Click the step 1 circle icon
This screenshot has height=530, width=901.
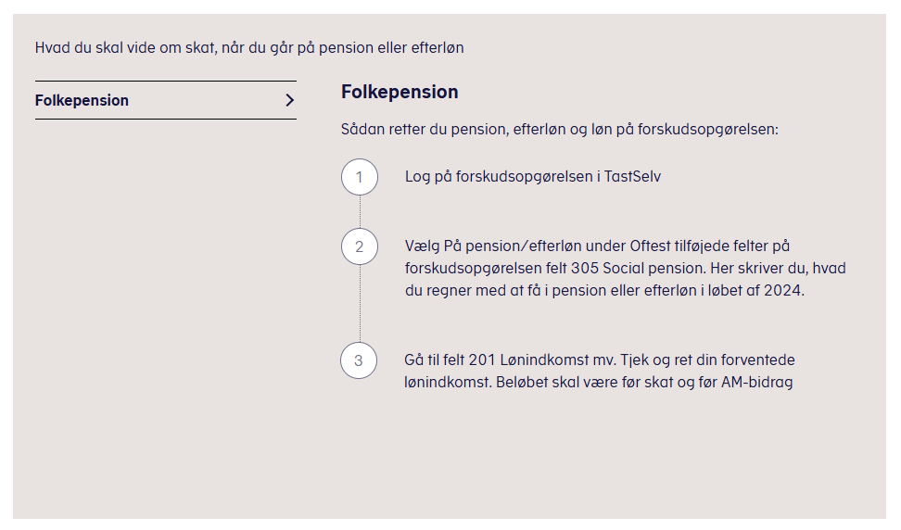click(x=360, y=176)
